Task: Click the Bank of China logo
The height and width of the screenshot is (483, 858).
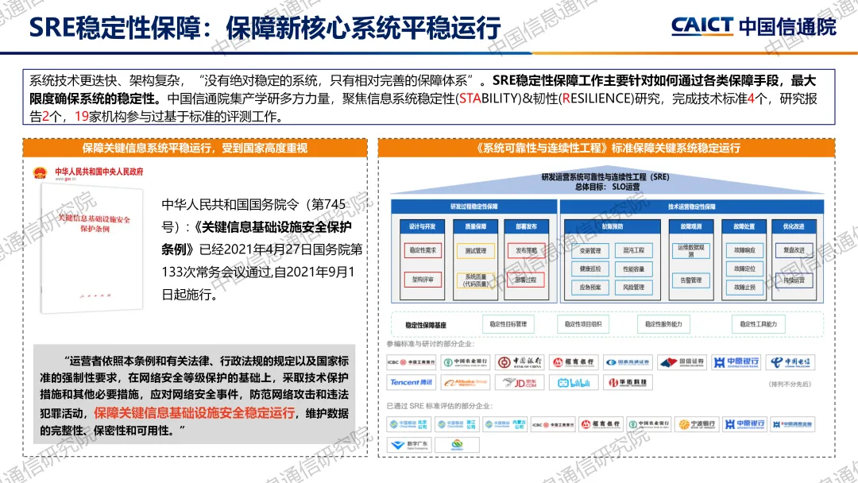Action: [520, 362]
